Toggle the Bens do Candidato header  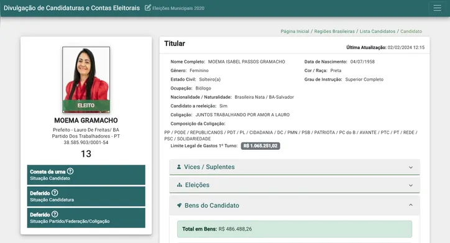[295, 206]
